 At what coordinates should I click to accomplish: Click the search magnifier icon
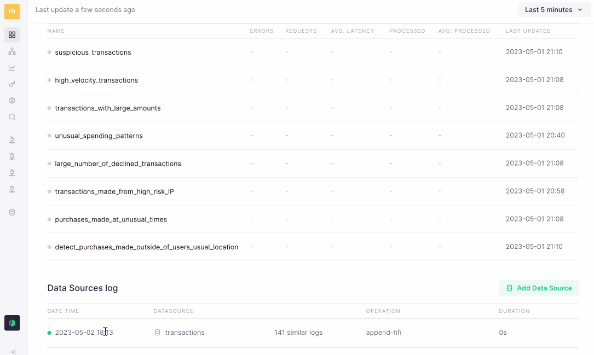point(12,117)
